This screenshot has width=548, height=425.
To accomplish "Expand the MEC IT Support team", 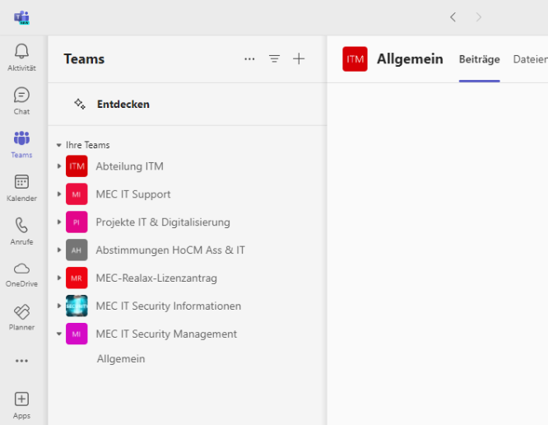I will click(x=59, y=194).
